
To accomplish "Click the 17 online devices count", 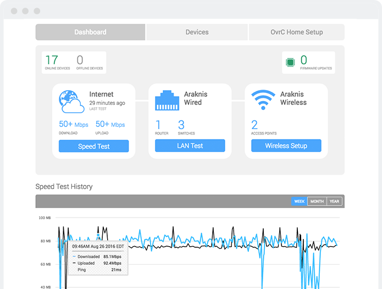I will pos(52,60).
